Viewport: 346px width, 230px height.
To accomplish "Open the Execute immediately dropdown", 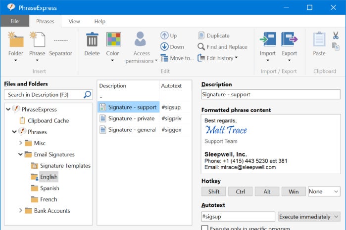I will pos(309,217).
